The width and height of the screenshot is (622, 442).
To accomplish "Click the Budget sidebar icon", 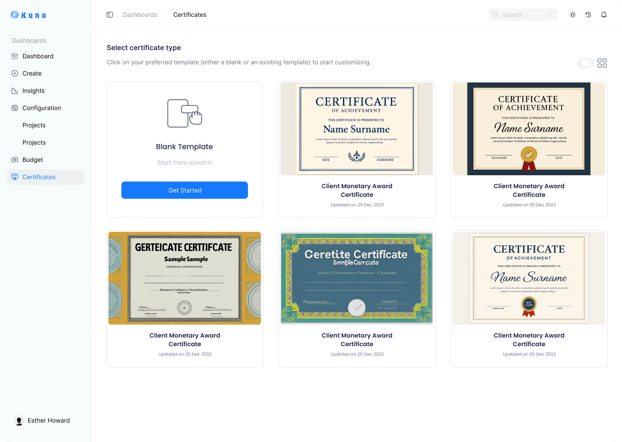I will (x=15, y=160).
